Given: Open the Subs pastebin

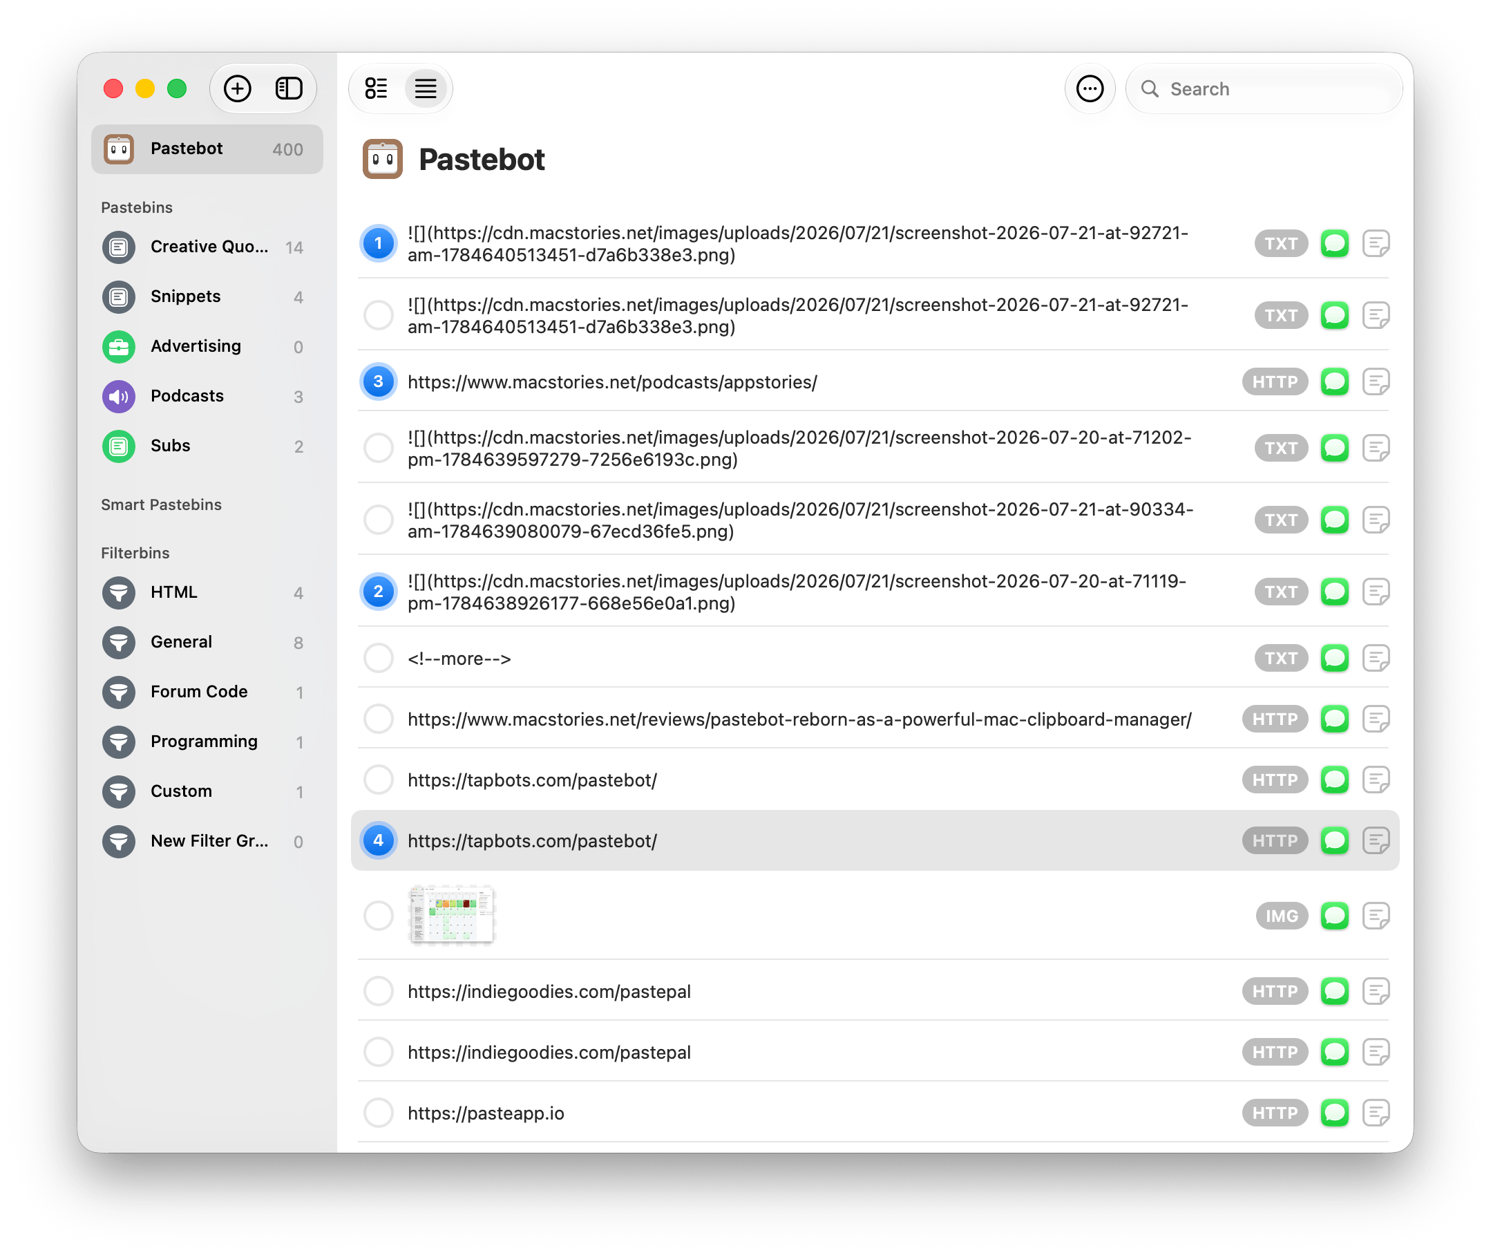Looking at the screenshot, I should 207,446.
